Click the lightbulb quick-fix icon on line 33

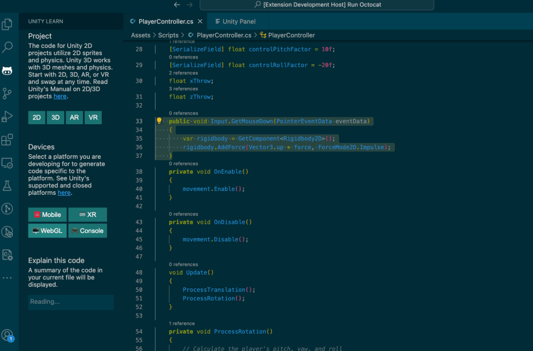(x=159, y=121)
